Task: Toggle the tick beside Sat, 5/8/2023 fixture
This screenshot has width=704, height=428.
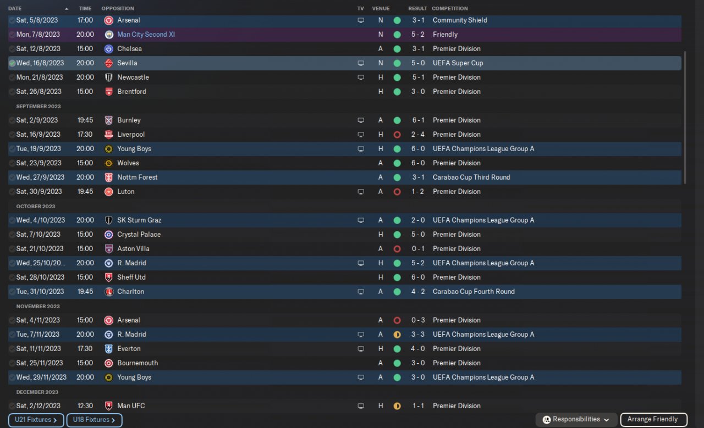Action: pyautogui.click(x=12, y=20)
